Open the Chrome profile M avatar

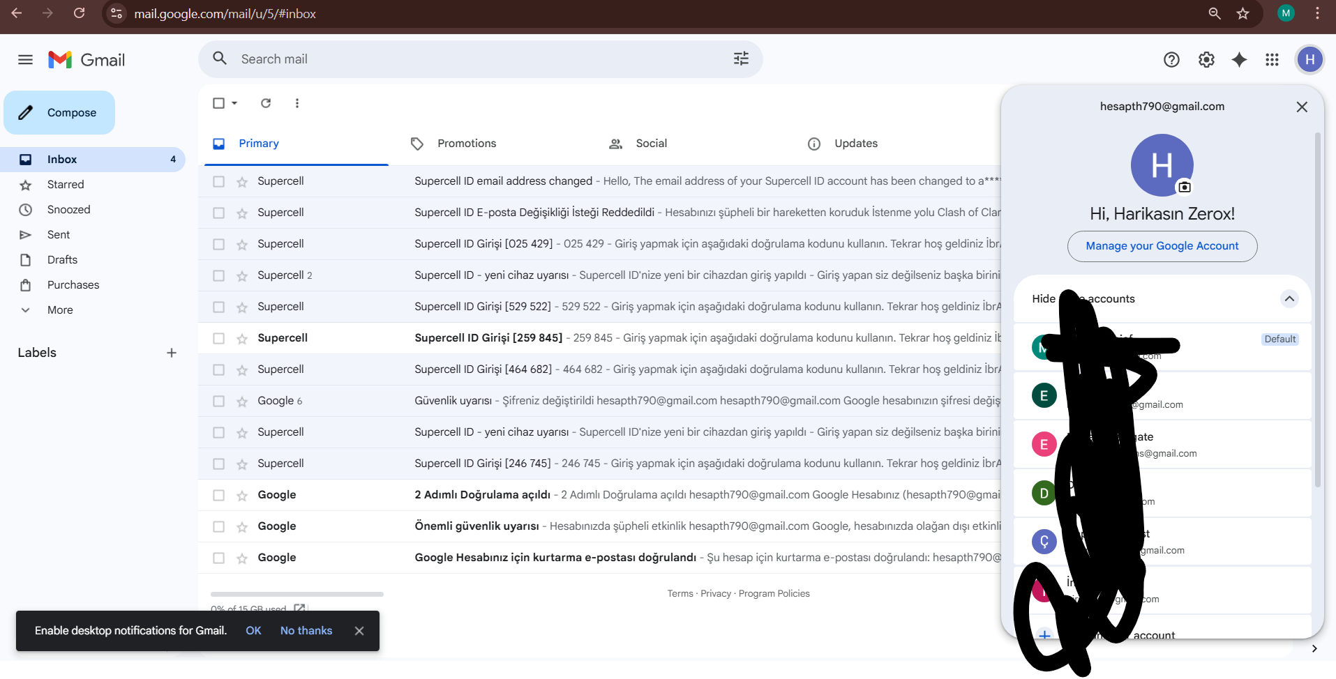tap(1286, 13)
